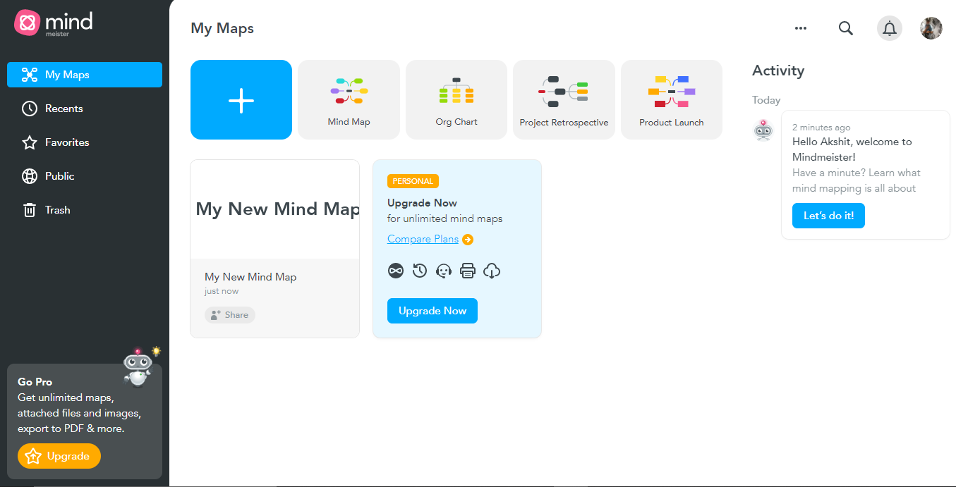Click the printer feature icon
This screenshot has width=956, height=487.
click(468, 271)
